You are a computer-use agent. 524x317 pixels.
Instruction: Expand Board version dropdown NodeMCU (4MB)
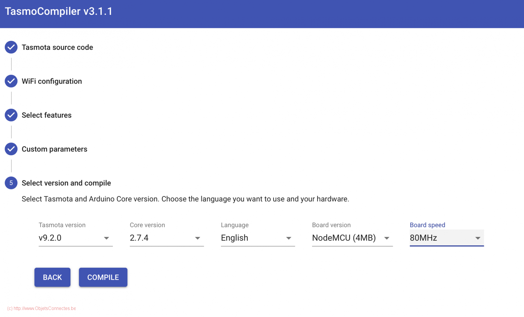[352, 238]
